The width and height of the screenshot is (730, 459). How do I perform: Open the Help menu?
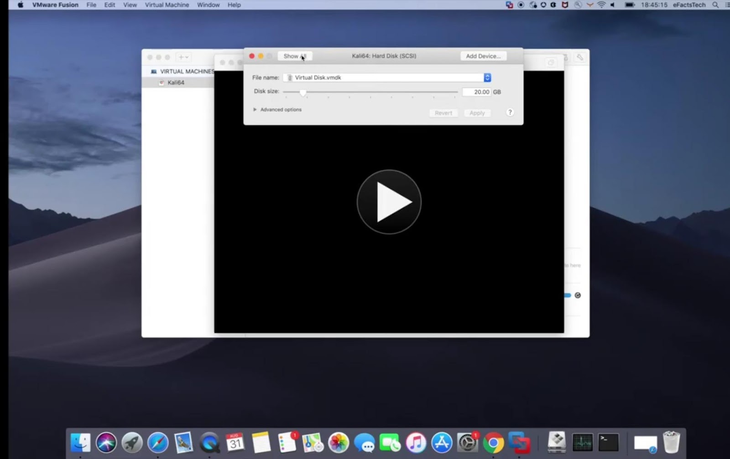[x=234, y=5]
